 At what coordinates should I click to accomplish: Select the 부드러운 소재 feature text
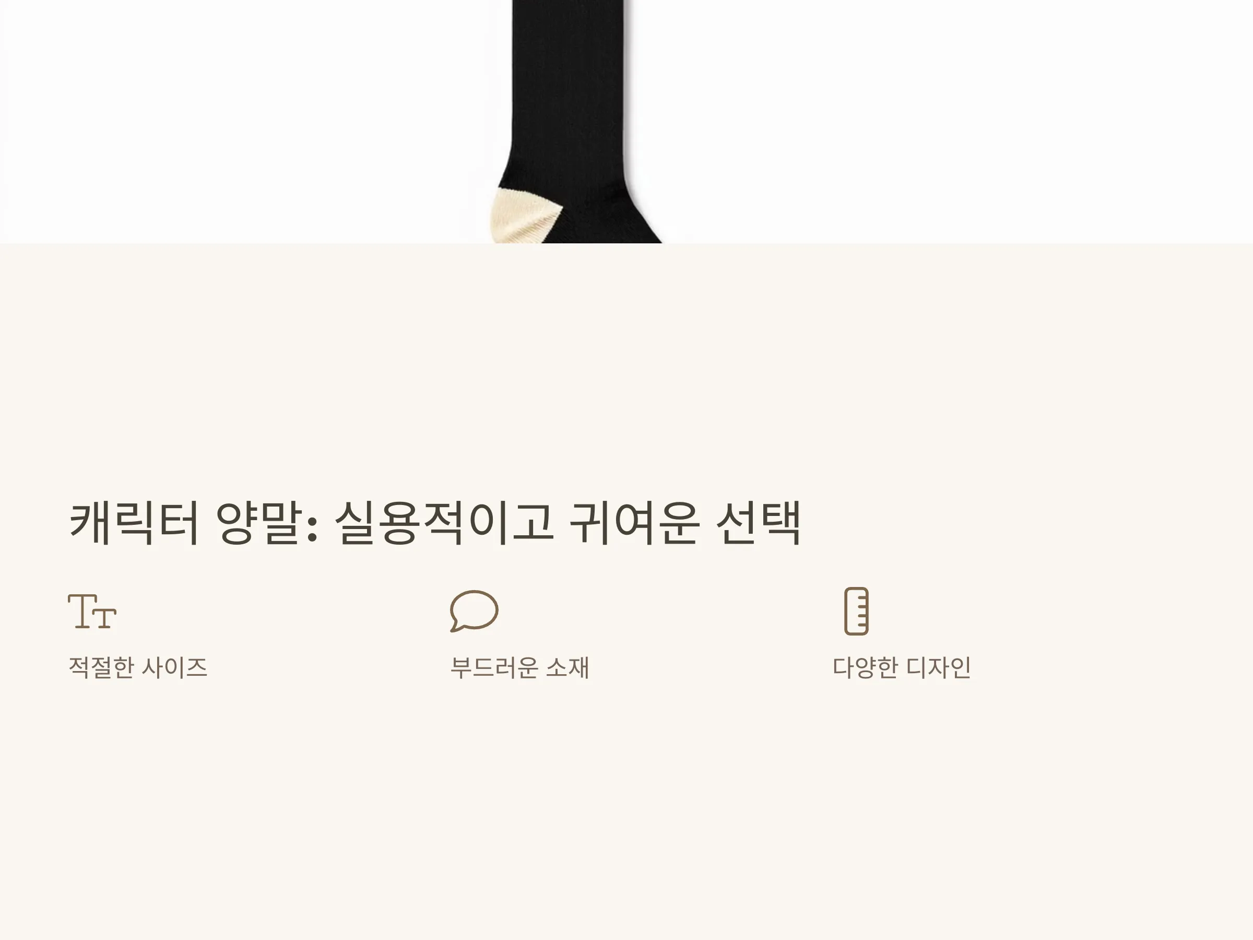pyautogui.click(x=519, y=667)
